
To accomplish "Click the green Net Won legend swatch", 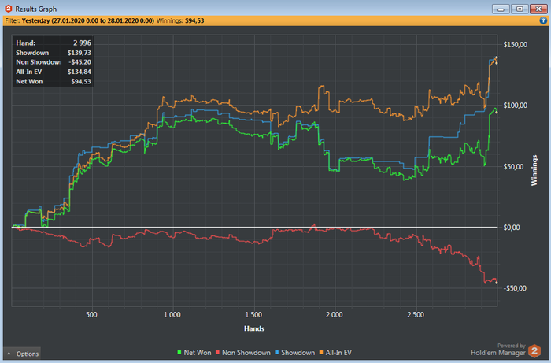I will coord(179,352).
